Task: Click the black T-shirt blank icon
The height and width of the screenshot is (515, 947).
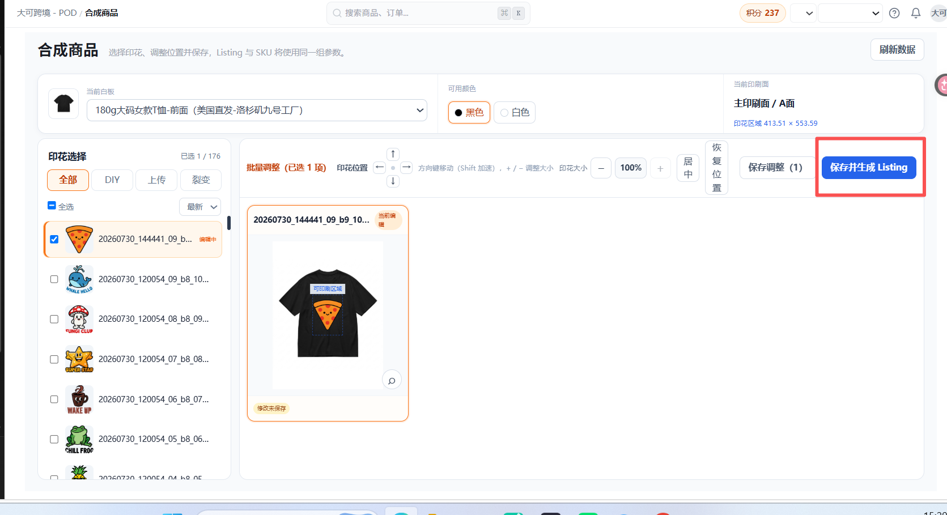Action: (x=63, y=103)
